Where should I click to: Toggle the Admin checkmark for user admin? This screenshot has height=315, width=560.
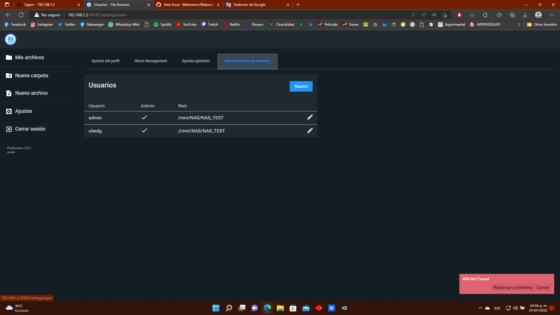point(144,117)
